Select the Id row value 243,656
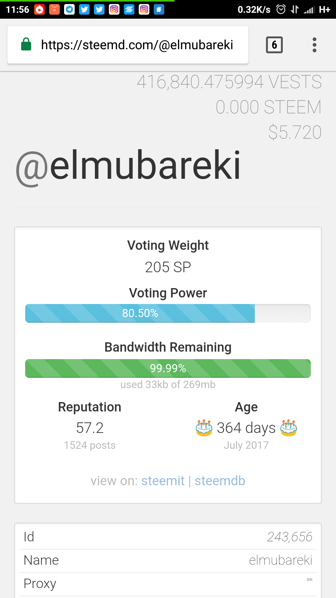The height and width of the screenshot is (598, 336). (289, 537)
